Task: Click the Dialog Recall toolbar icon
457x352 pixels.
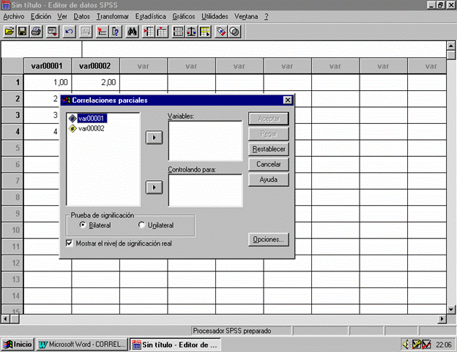Action: click(53, 32)
